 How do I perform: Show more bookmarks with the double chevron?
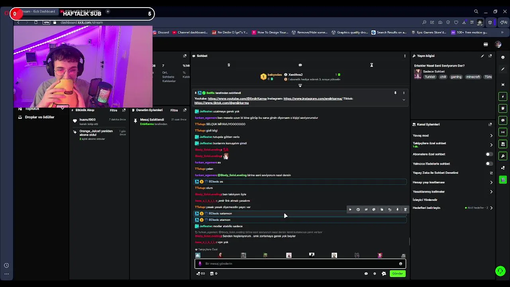click(x=502, y=32)
